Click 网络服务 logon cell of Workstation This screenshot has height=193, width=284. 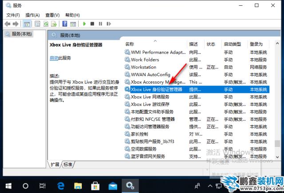258,67
